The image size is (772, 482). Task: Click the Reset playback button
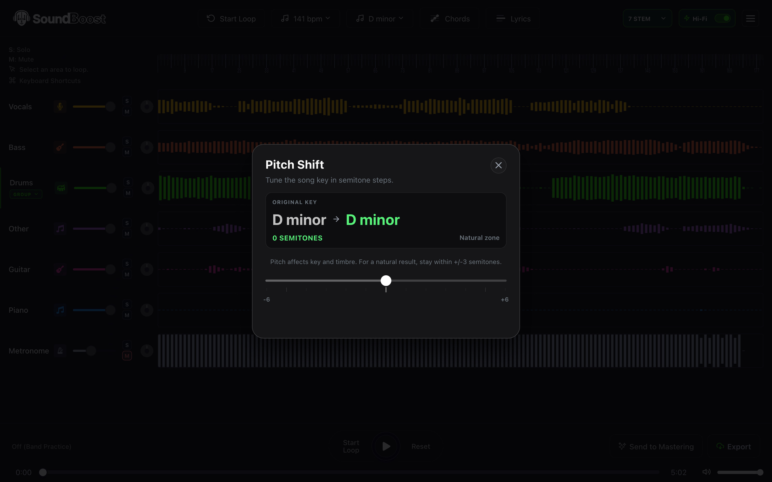(x=420, y=446)
